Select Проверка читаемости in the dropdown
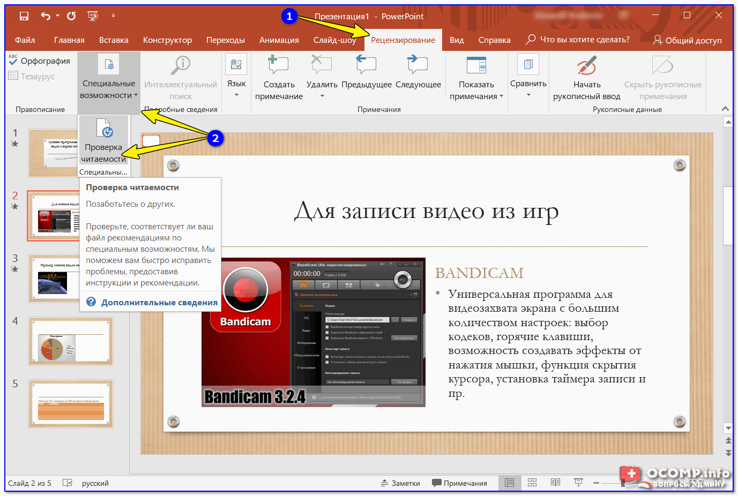This screenshot has width=738, height=496. pyautogui.click(x=103, y=140)
